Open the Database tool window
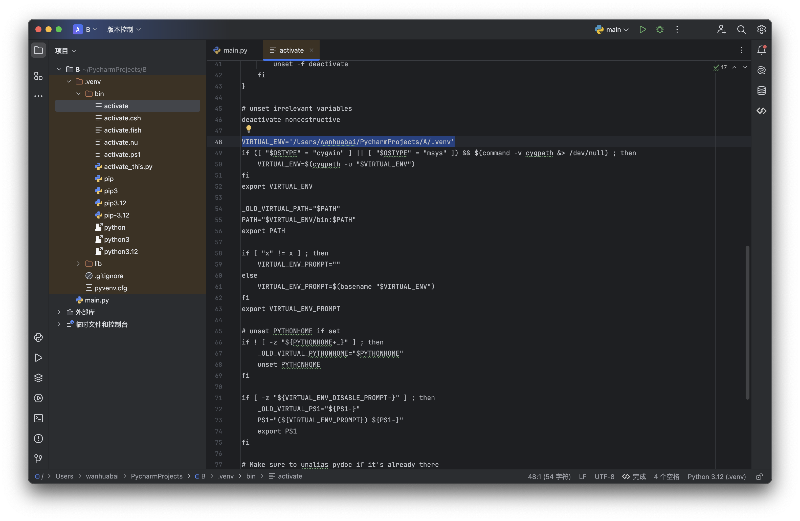Viewport: 800px width, 521px height. click(x=761, y=91)
